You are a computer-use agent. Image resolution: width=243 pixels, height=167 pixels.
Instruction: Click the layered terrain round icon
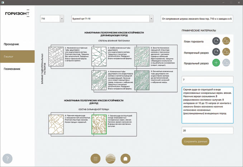[110, 158]
